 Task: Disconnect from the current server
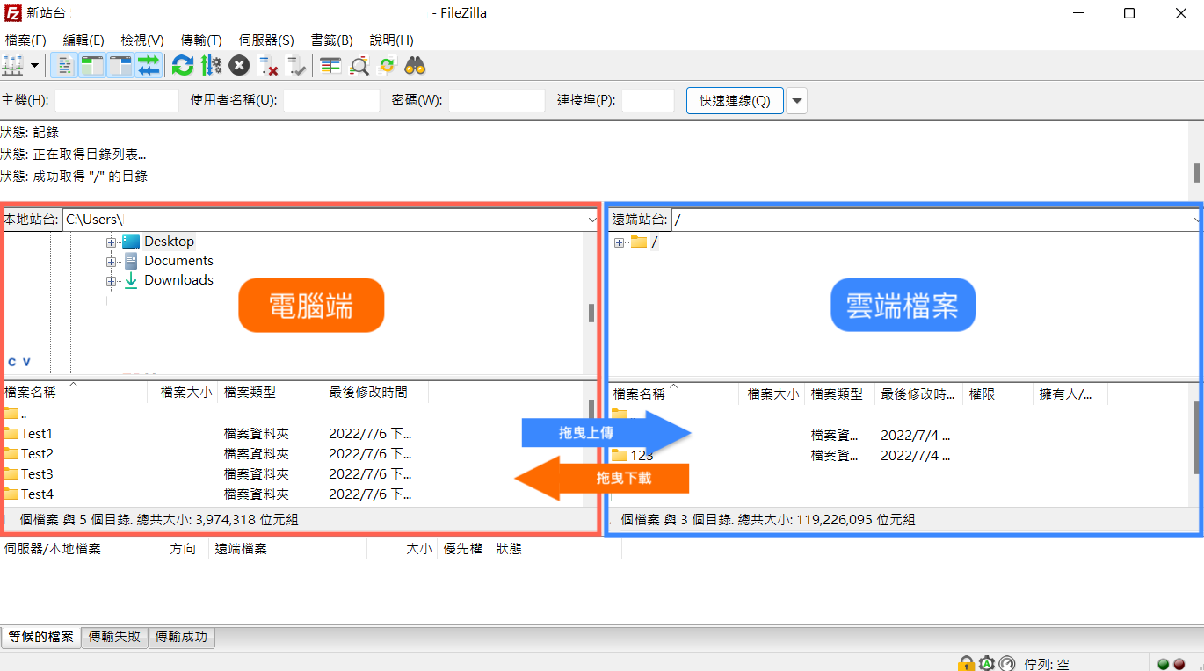[x=268, y=65]
